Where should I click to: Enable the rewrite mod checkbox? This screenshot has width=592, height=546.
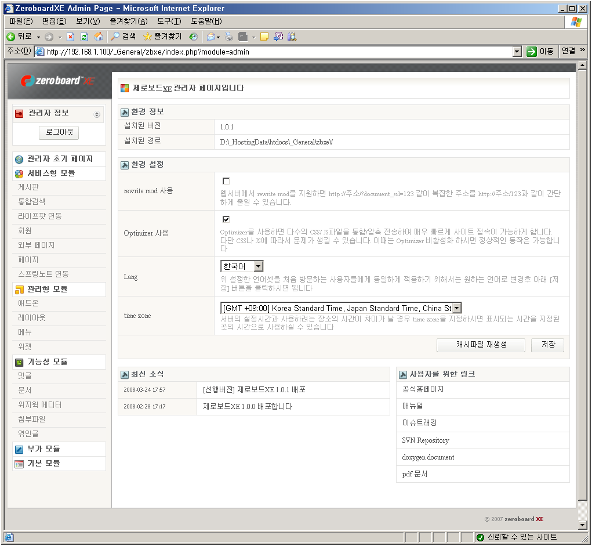(226, 181)
